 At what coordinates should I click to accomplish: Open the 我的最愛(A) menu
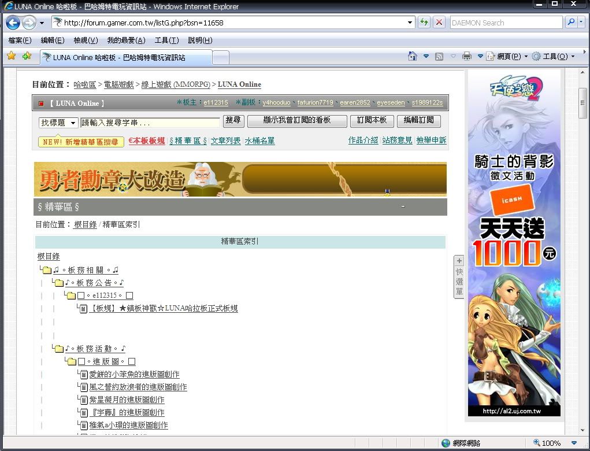click(x=125, y=40)
